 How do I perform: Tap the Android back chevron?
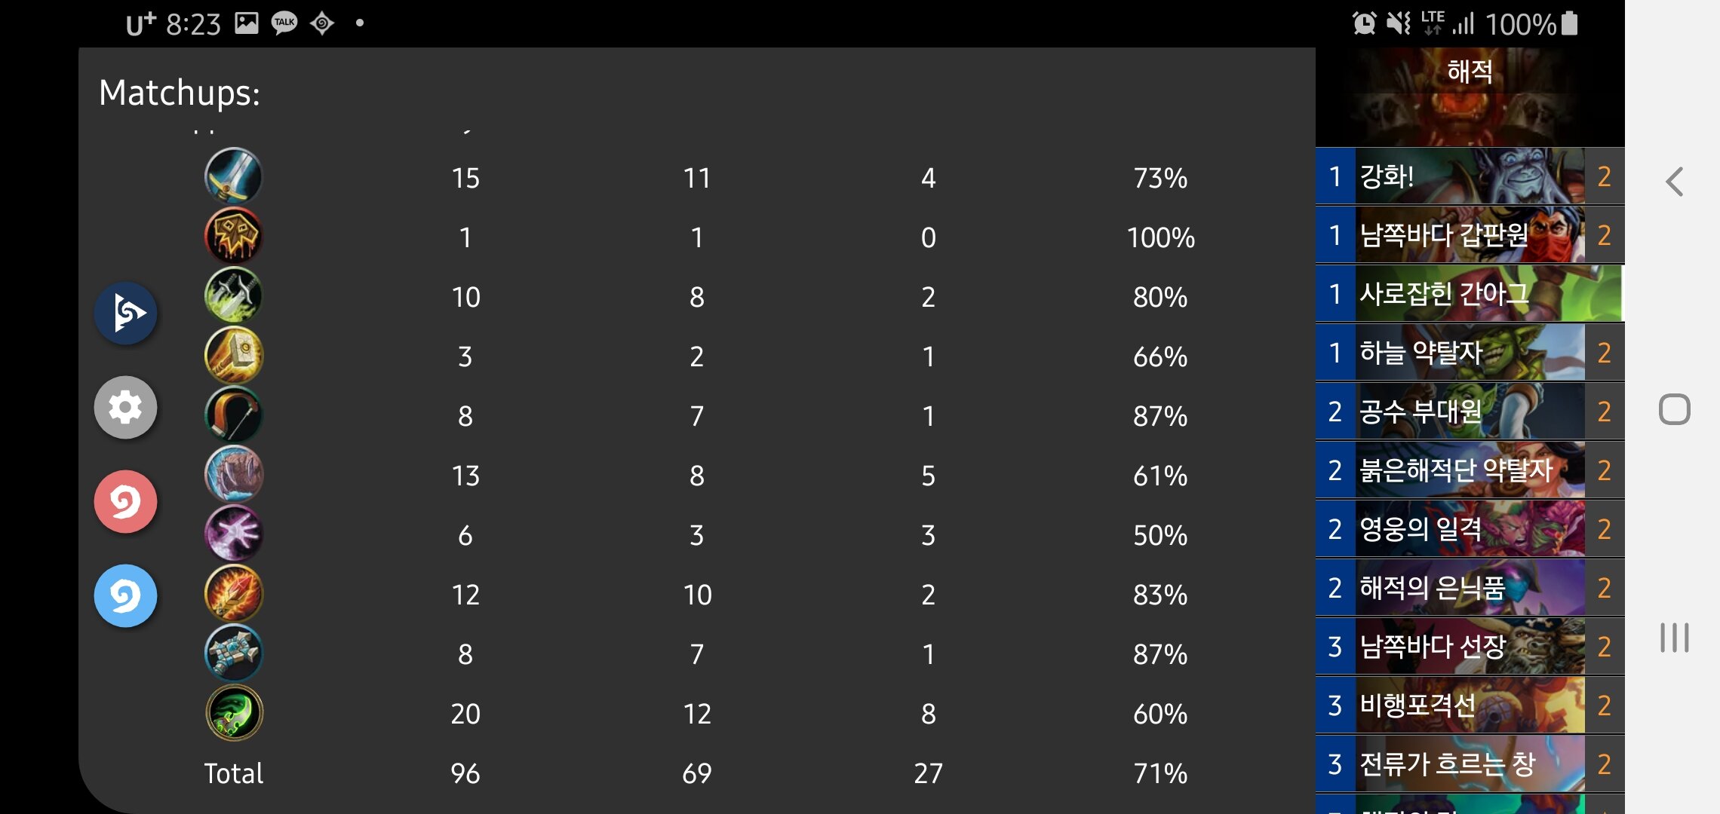[x=1674, y=182]
